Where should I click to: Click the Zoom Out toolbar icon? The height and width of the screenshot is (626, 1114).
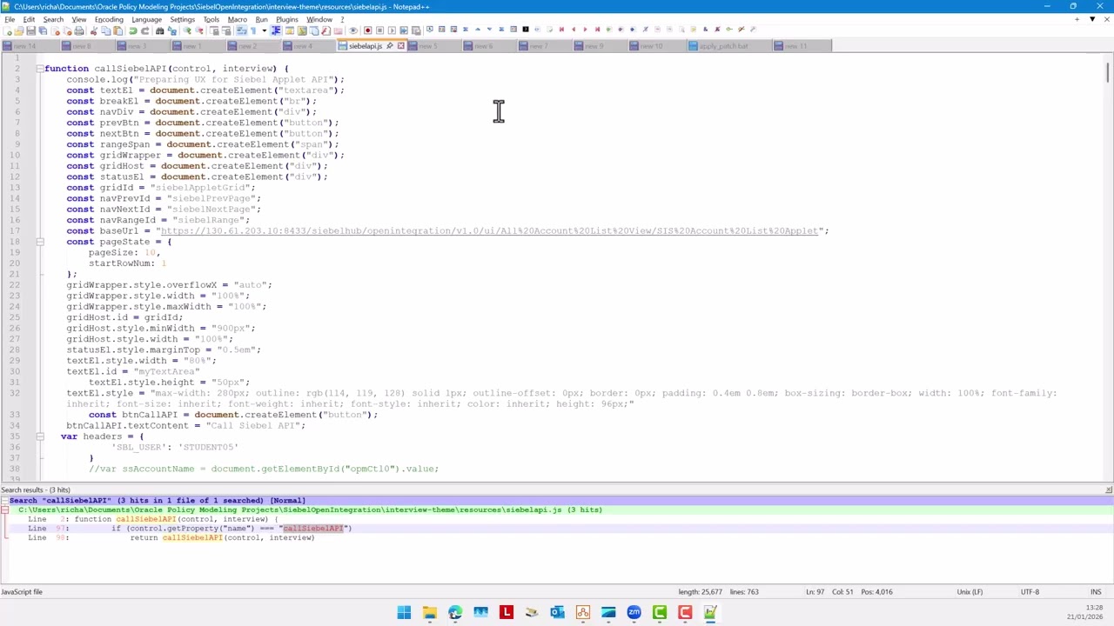tap(199, 30)
